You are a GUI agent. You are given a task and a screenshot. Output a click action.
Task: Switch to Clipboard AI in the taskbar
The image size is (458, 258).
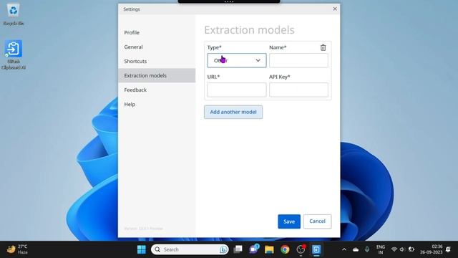(316, 249)
